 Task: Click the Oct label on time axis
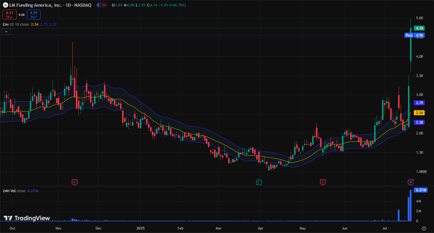tap(13, 228)
